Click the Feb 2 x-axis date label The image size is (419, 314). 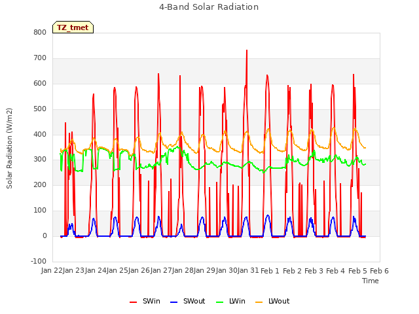[292, 271]
